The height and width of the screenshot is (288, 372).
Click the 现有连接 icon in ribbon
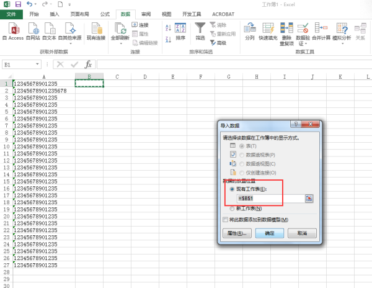coord(96,28)
